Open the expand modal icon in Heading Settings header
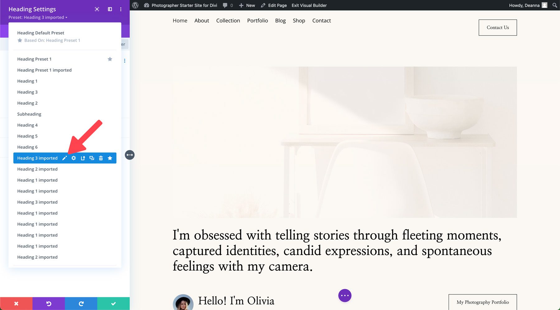Screen dimensions: 560x310 point(97,9)
